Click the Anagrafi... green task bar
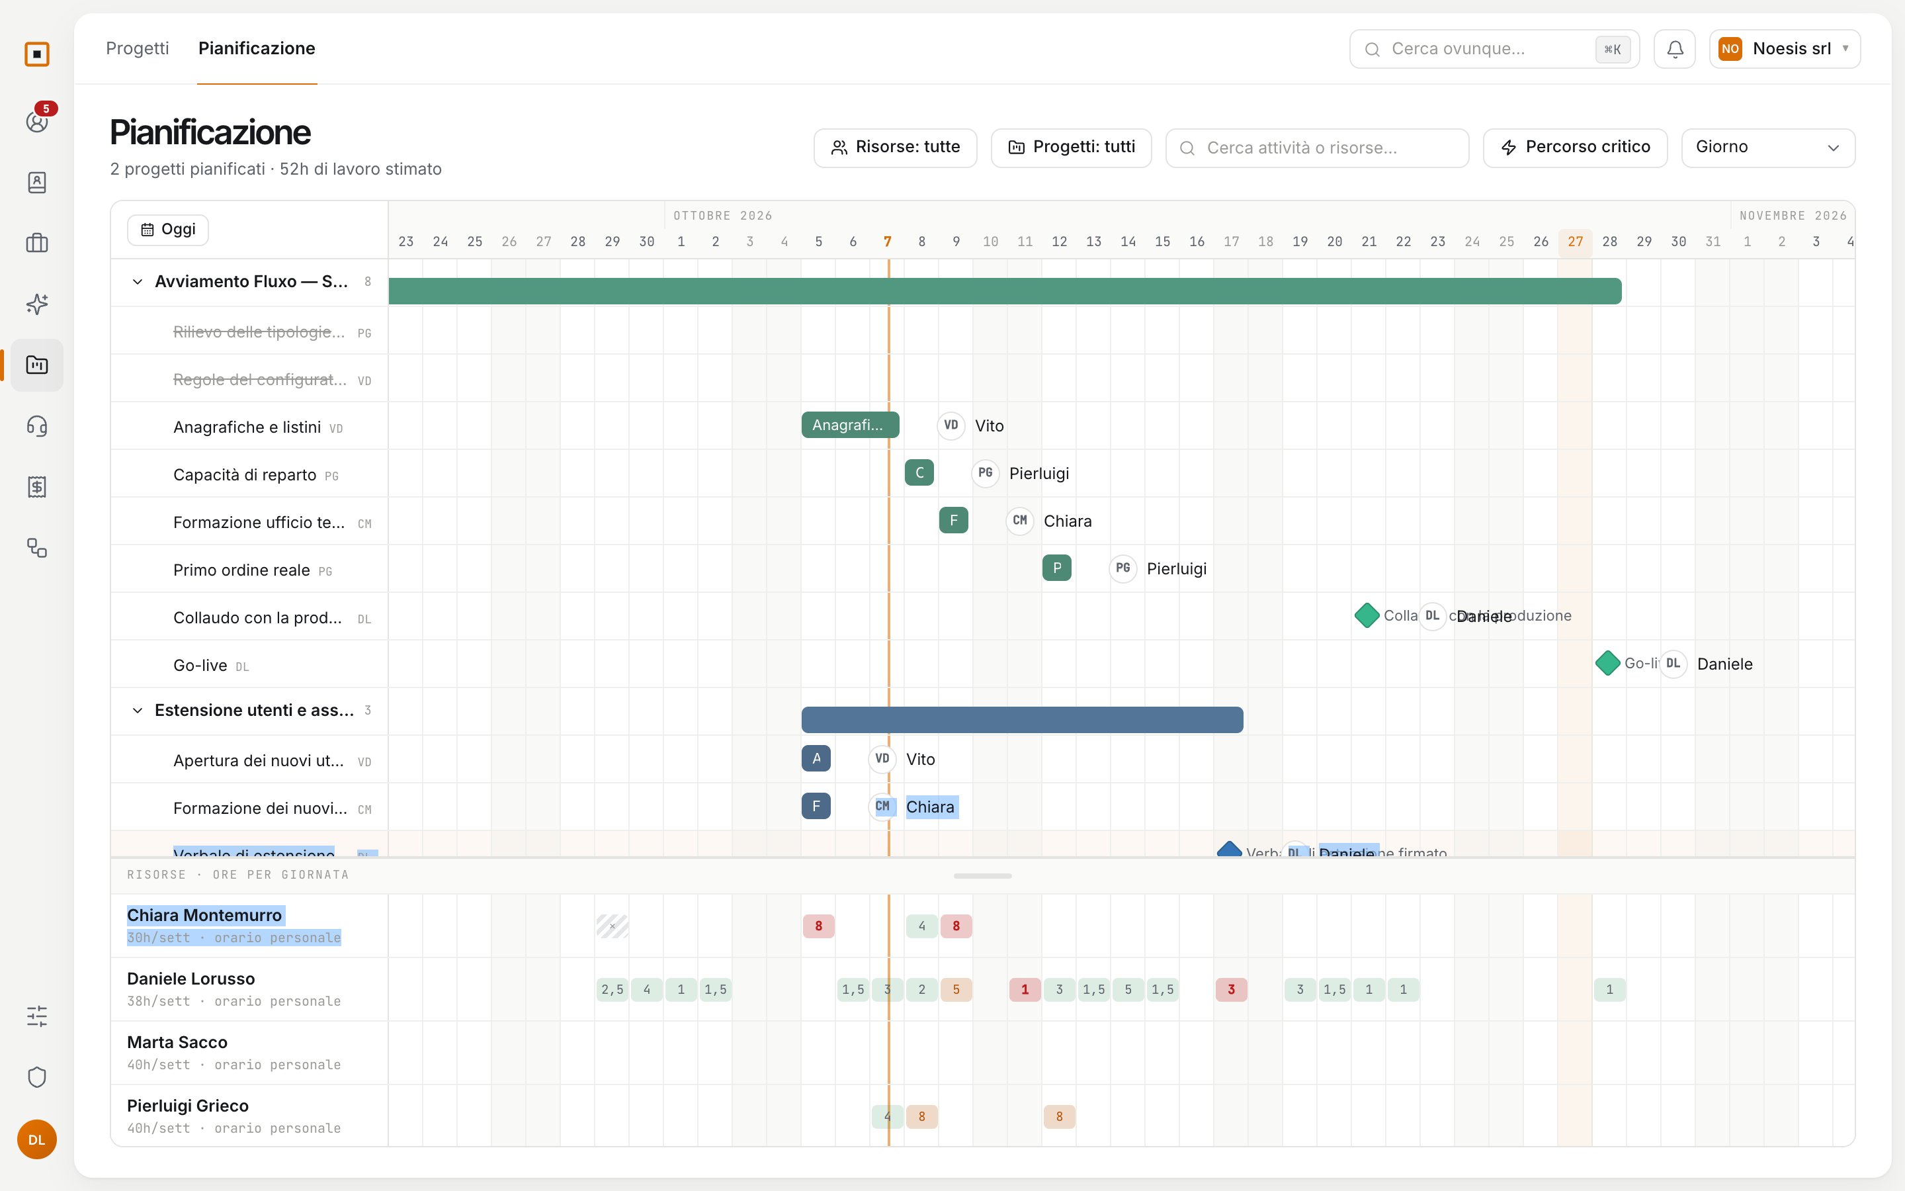The width and height of the screenshot is (1905, 1191). pyautogui.click(x=850, y=425)
